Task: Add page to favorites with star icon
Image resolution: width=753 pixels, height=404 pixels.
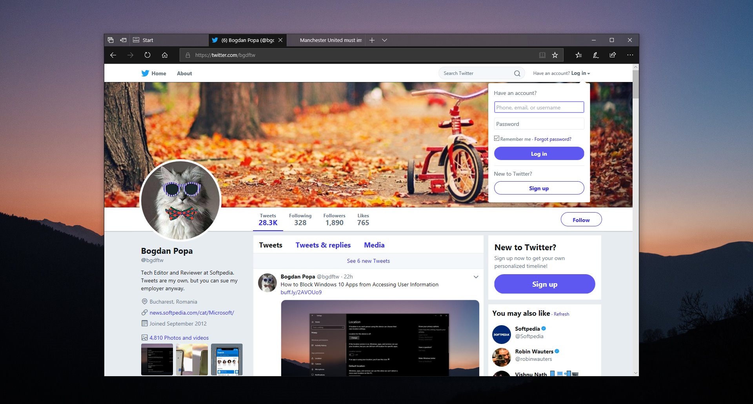Action: click(555, 55)
